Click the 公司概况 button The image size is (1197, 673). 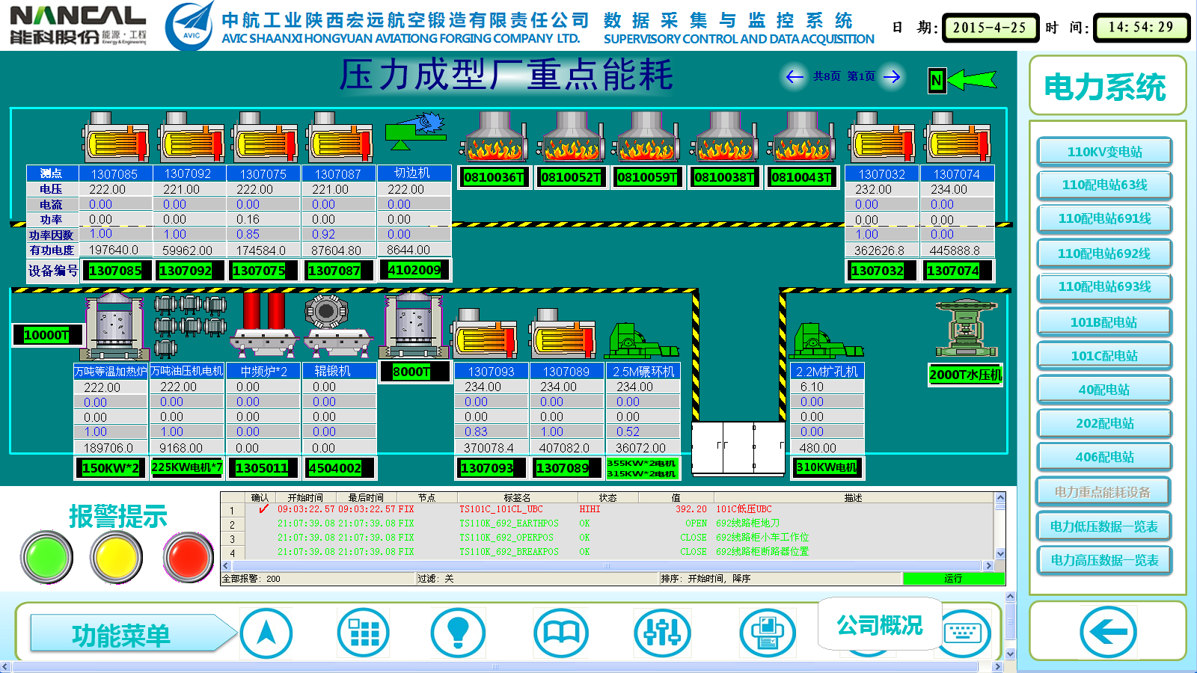coord(879,625)
